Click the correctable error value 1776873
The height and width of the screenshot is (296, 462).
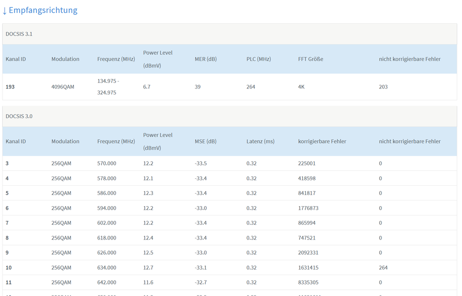point(308,208)
